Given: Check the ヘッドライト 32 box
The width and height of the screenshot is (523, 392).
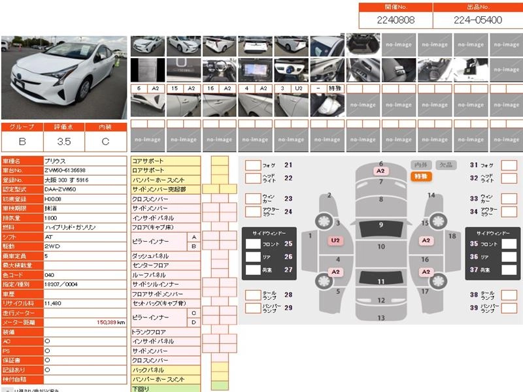Looking at the screenshot, I should point(509,178).
